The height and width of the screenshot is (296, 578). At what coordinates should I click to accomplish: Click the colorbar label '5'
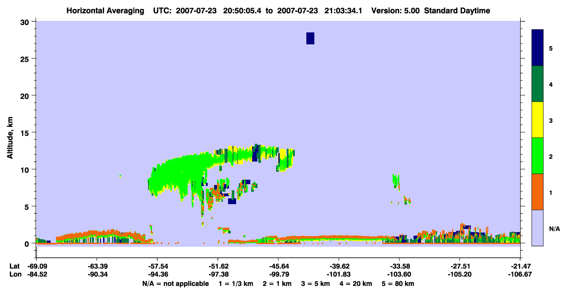point(551,48)
